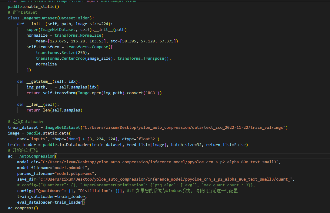
Task: Click the 'return_list=False' argument
Action: pos(226,145)
